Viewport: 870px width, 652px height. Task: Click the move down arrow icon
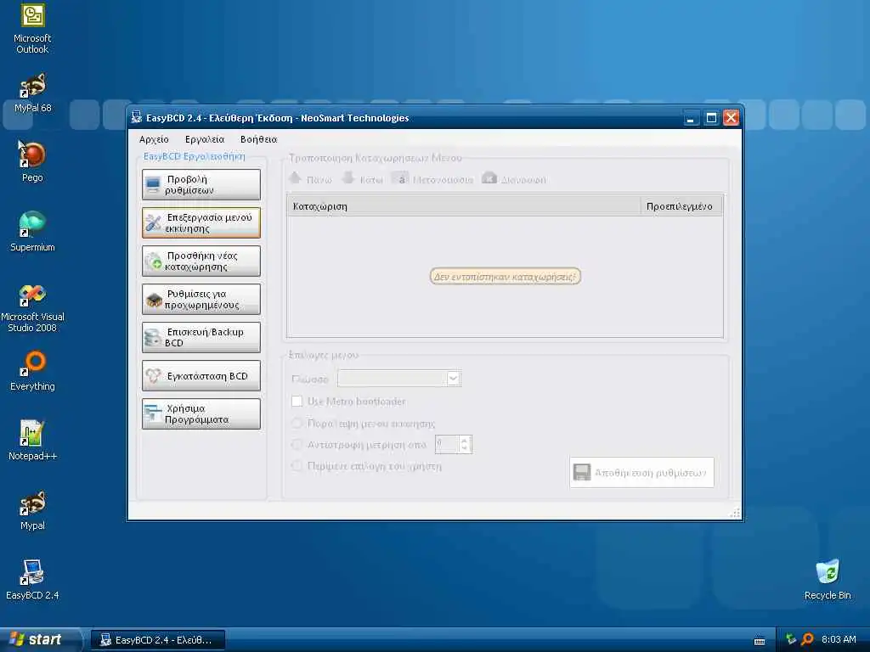click(347, 178)
